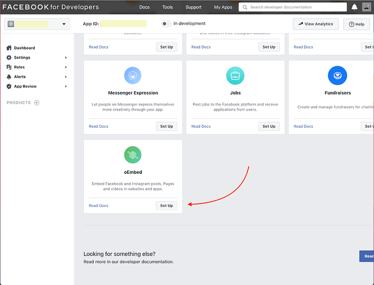374x285 pixels.
Task: Go to Dashboard in sidebar
Action: click(25, 48)
